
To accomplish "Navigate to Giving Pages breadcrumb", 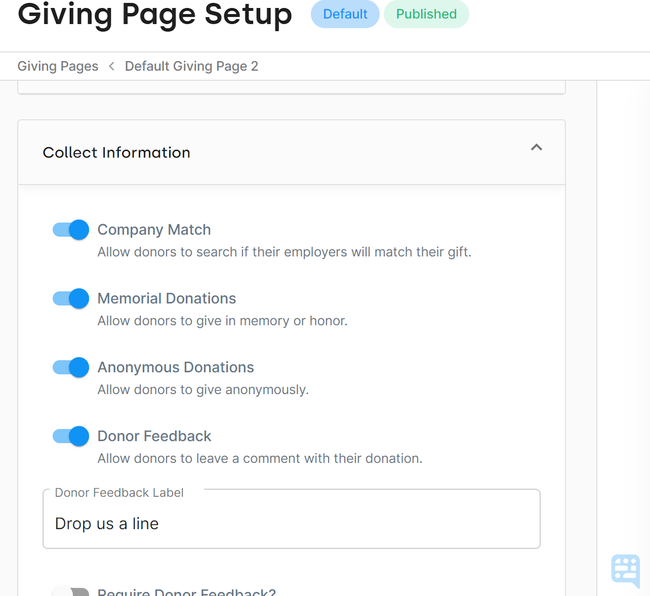I will 57,66.
